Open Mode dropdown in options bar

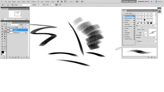(x=25, y=5)
